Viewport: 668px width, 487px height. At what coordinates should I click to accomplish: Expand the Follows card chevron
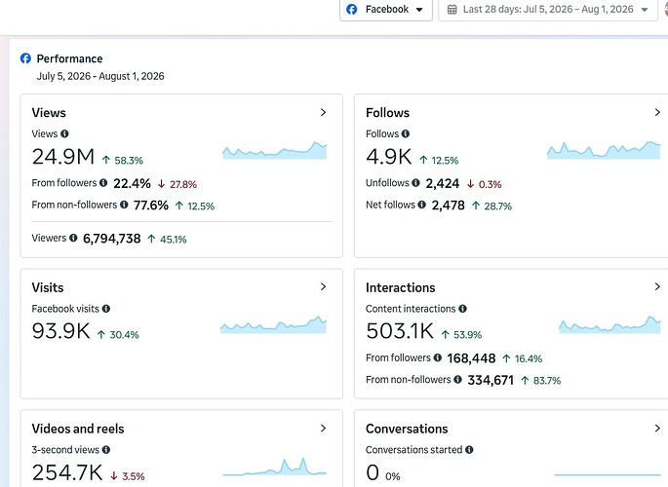[657, 112]
